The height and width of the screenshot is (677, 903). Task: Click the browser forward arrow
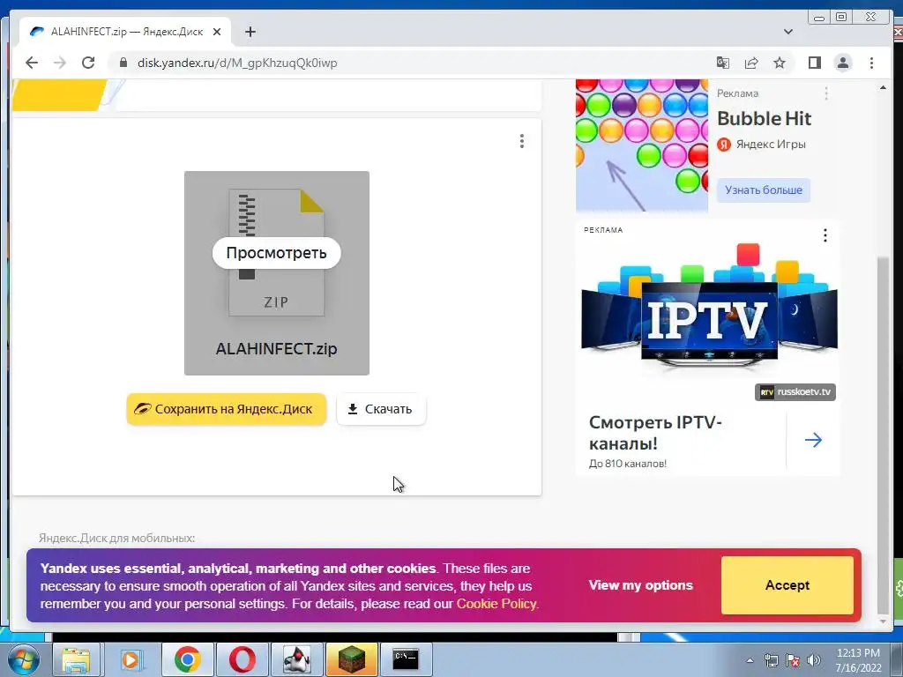point(60,63)
